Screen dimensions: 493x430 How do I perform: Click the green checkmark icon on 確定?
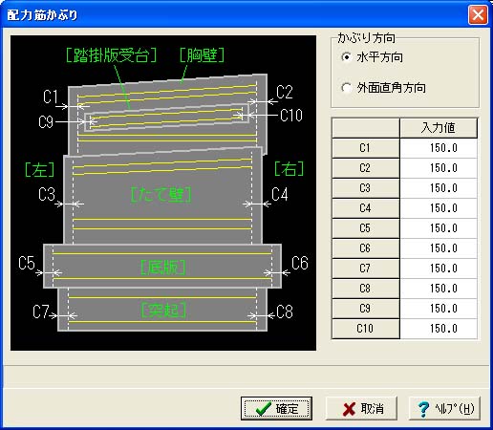(x=264, y=409)
